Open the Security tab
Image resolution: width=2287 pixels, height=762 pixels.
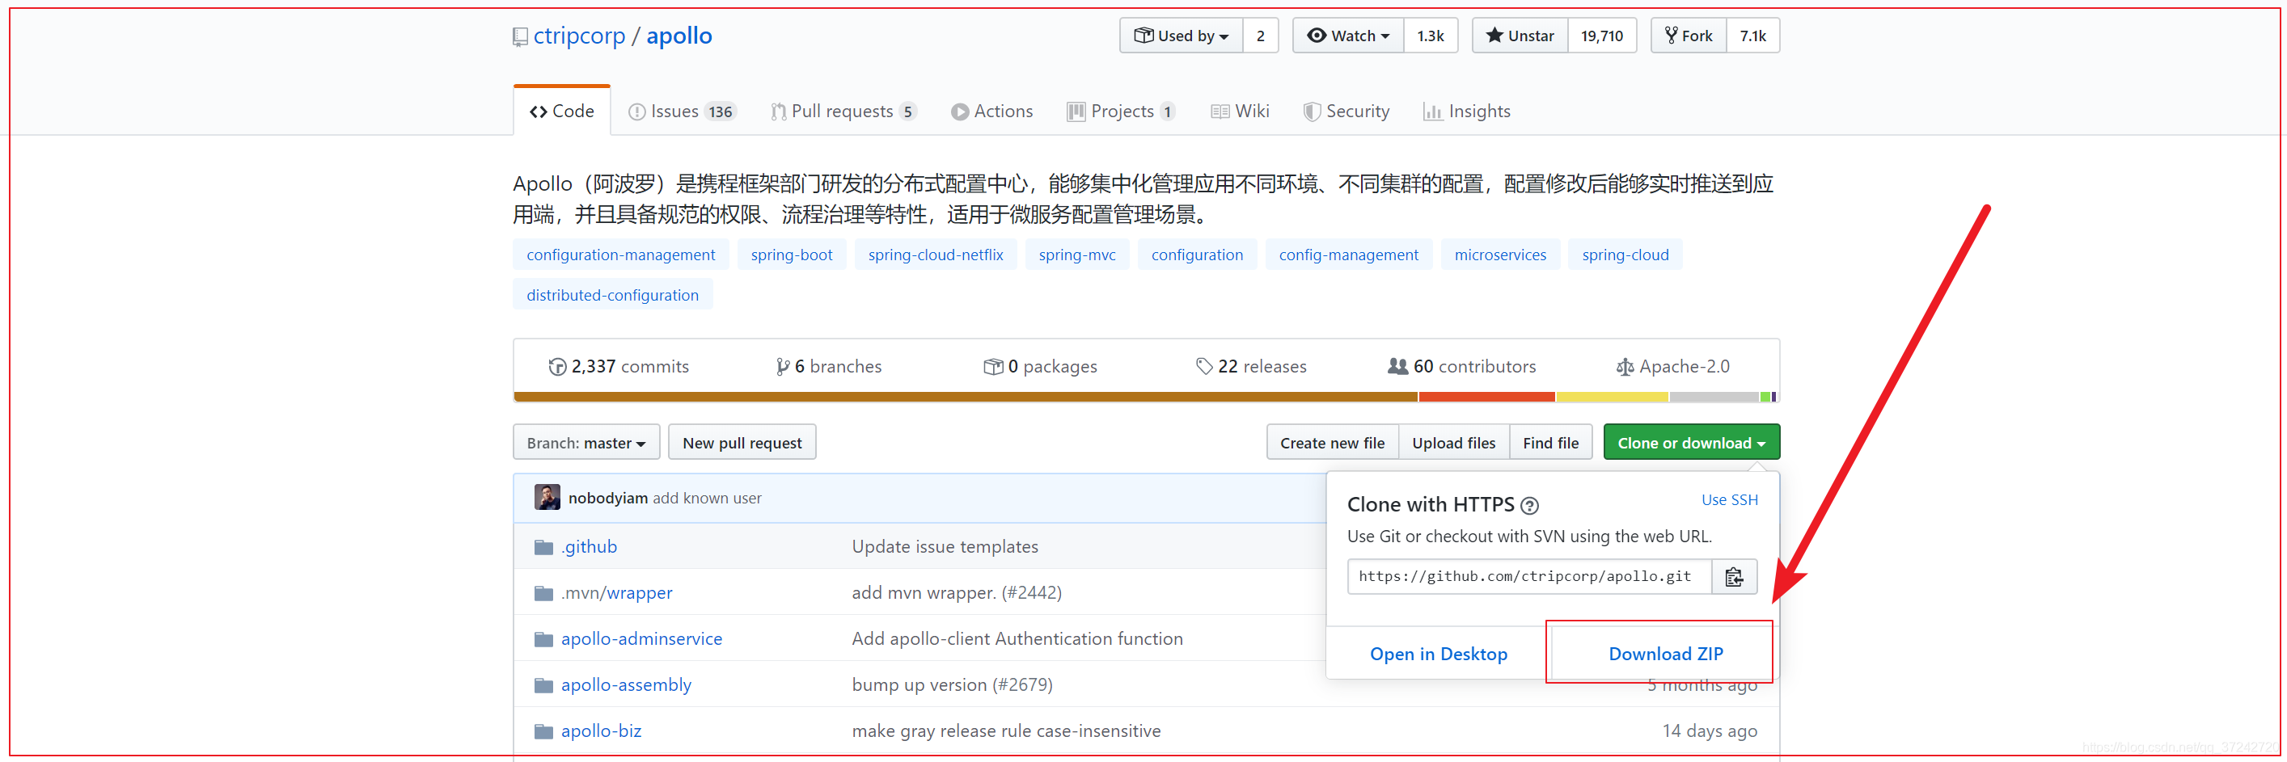pos(1346,111)
